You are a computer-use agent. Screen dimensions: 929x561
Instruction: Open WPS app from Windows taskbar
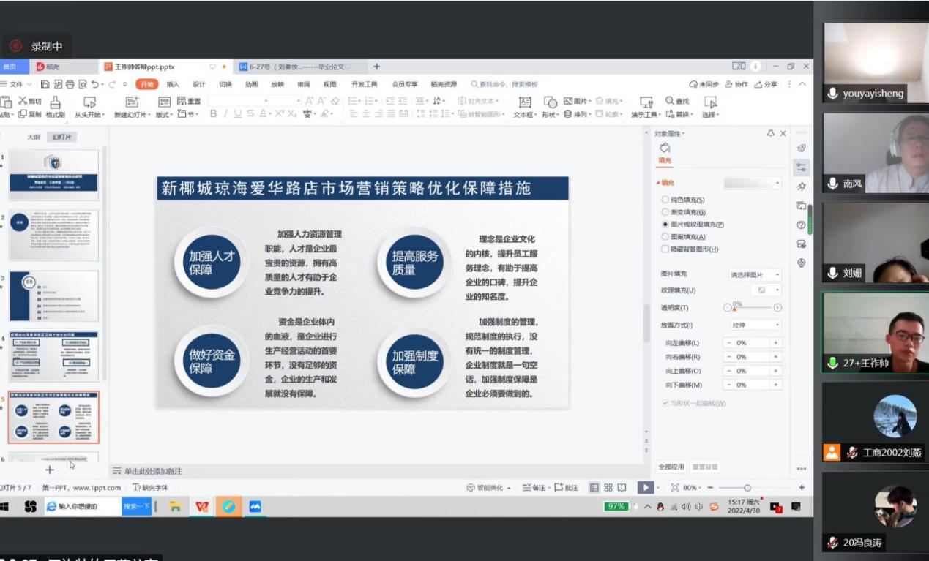(x=202, y=506)
